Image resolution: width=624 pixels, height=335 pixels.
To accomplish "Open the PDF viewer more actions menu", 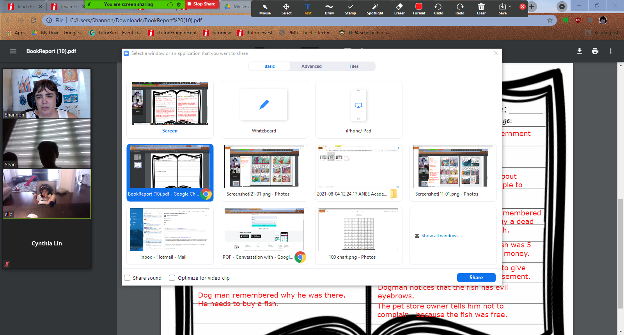I will pyautogui.click(x=611, y=51).
